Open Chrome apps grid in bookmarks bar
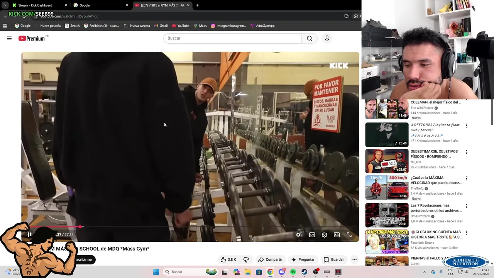 [x=5, y=26]
